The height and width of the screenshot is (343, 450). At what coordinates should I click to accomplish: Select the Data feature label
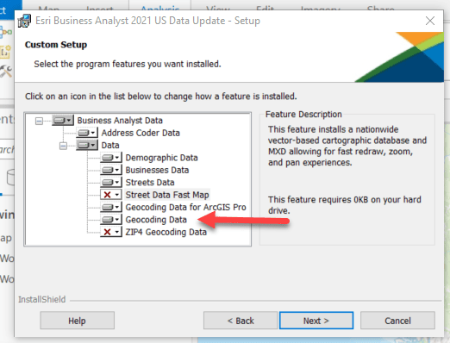coord(110,145)
